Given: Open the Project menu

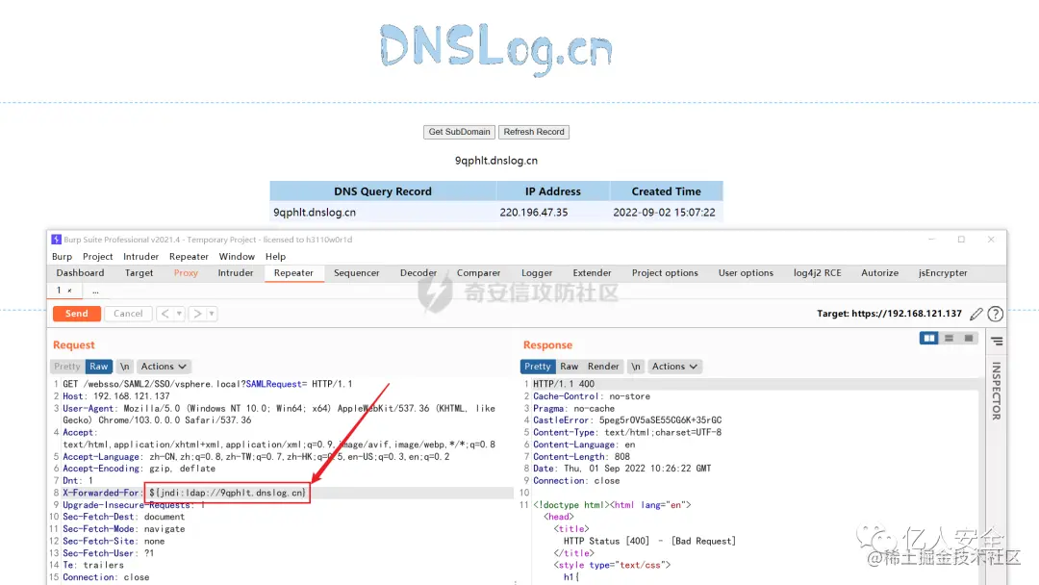Looking at the screenshot, I should tap(97, 256).
